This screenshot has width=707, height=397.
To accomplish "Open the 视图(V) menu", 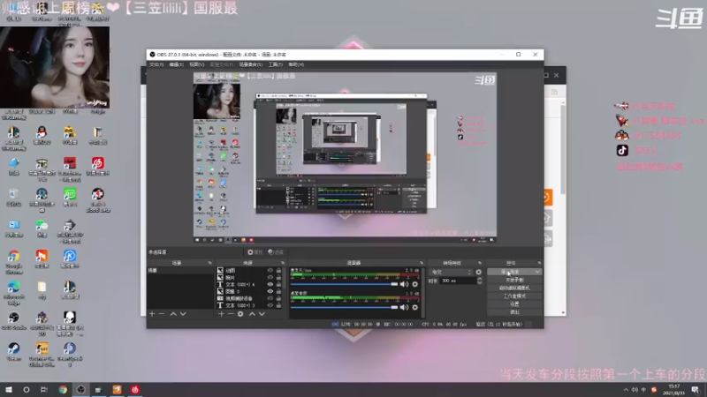I will point(196,64).
